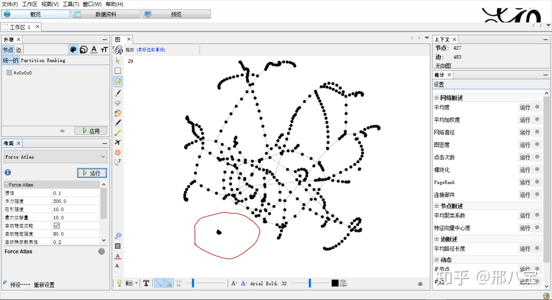Click the reset label colors icon
The height and width of the screenshot is (300, 552).
[x=118, y=256]
